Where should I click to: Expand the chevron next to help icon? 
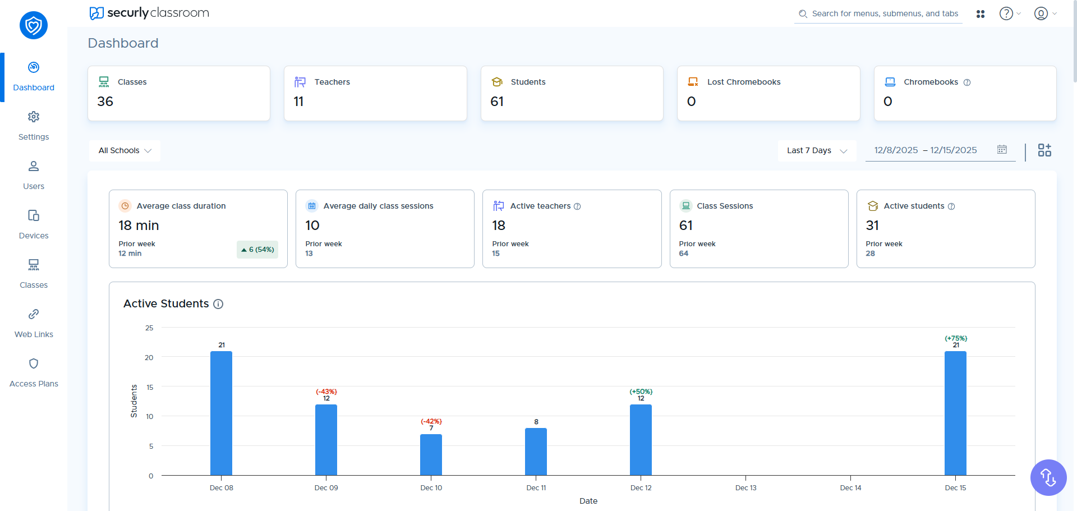pyautogui.click(x=1019, y=14)
